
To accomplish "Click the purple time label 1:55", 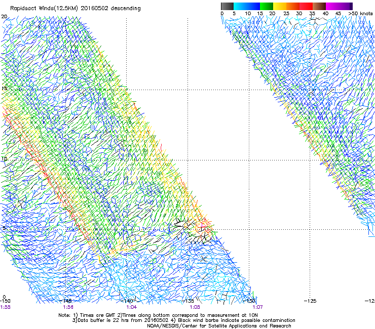I will [5, 307].
